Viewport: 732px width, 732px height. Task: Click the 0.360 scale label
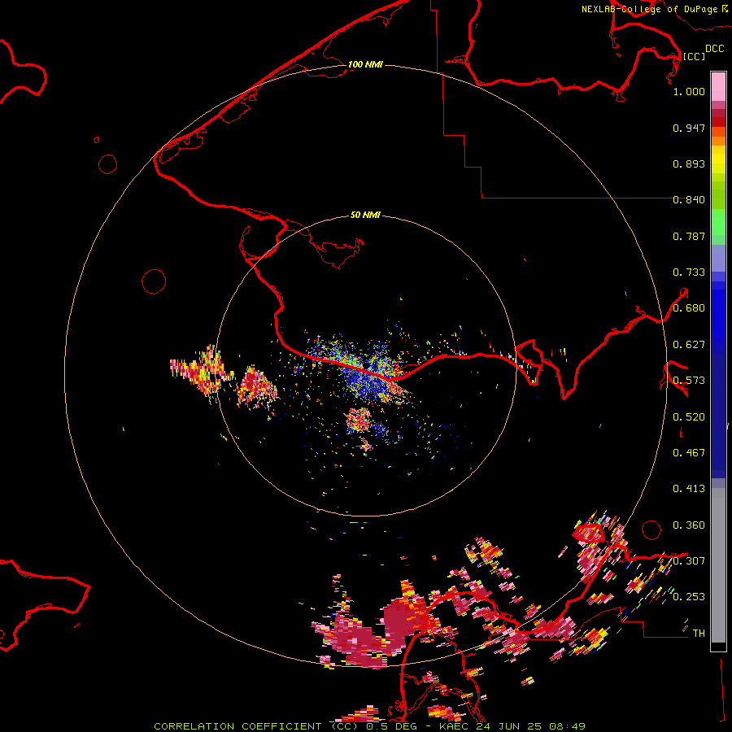689,525
